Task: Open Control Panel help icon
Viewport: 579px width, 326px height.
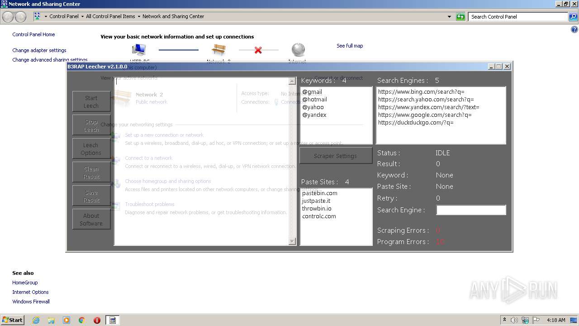Action: click(x=574, y=30)
